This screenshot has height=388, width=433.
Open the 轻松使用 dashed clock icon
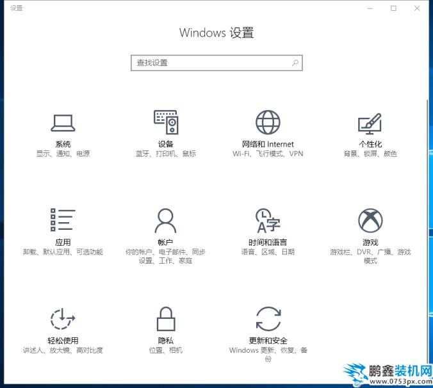(63, 318)
